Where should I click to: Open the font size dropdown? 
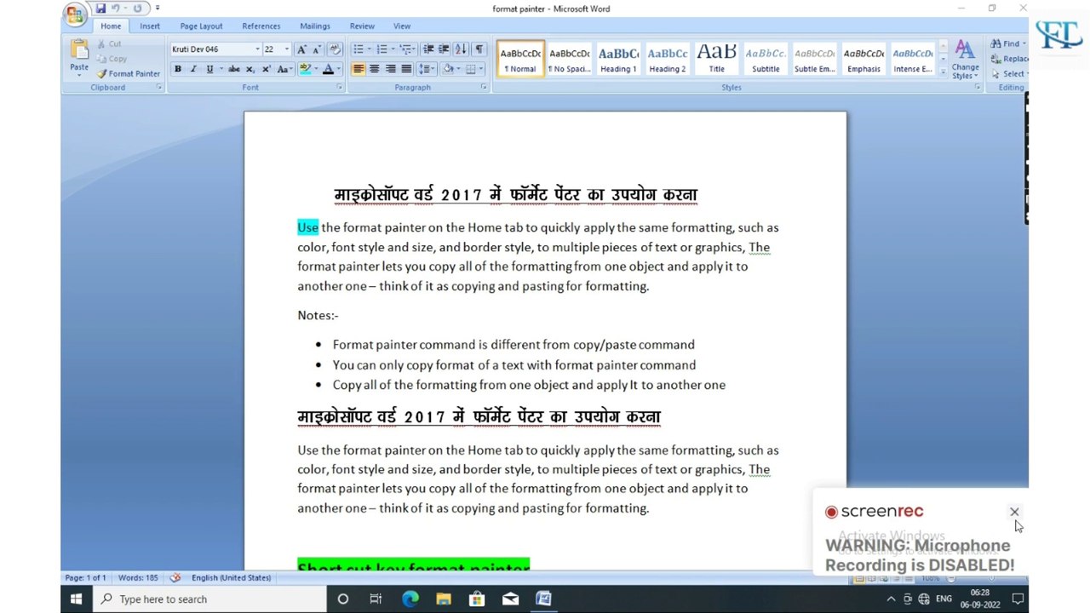[x=287, y=49]
